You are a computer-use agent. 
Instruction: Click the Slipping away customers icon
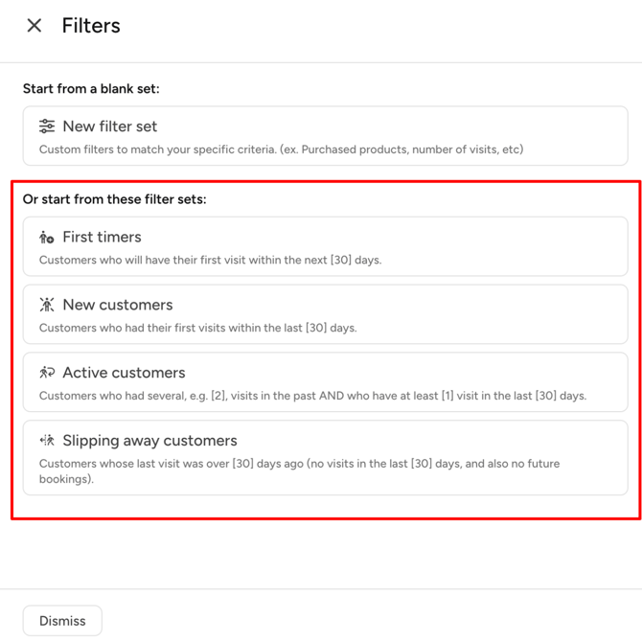(47, 441)
